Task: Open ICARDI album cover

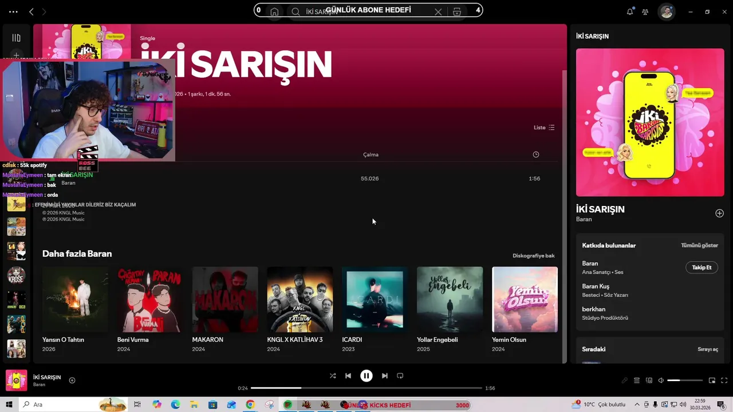Action: tap(375, 299)
